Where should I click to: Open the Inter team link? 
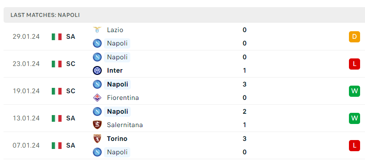115,71
